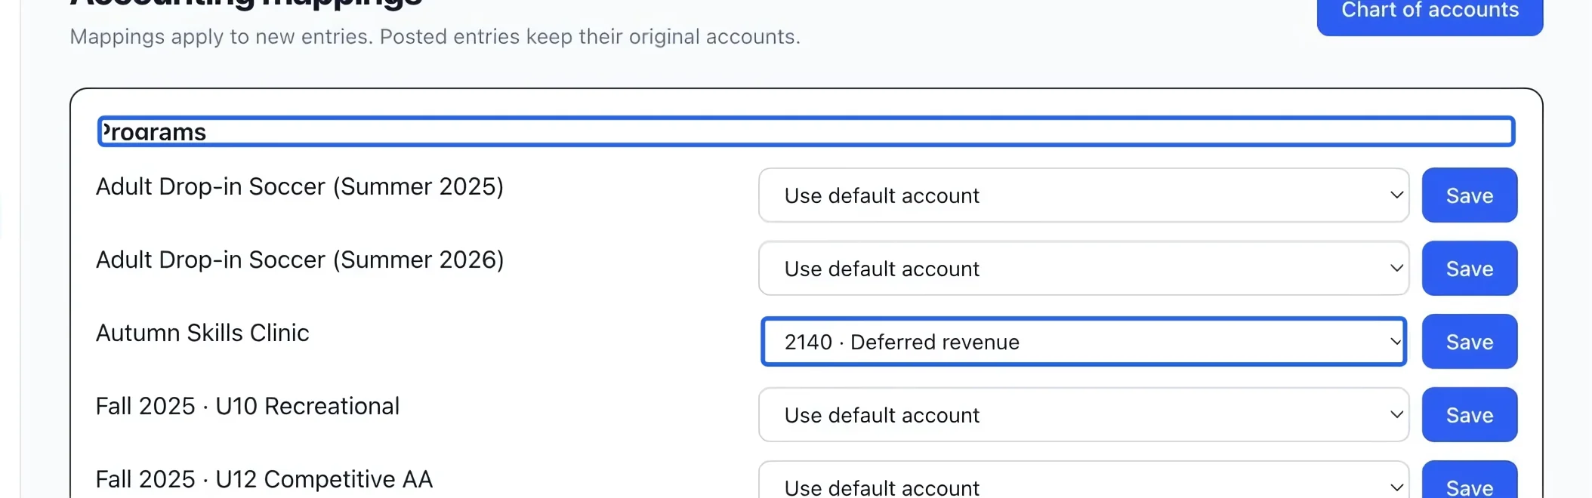The width and height of the screenshot is (1592, 498).
Task: Save the Adult Drop-in Soccer (Summer 2025) mapping
Action: tap(1469, 195)
